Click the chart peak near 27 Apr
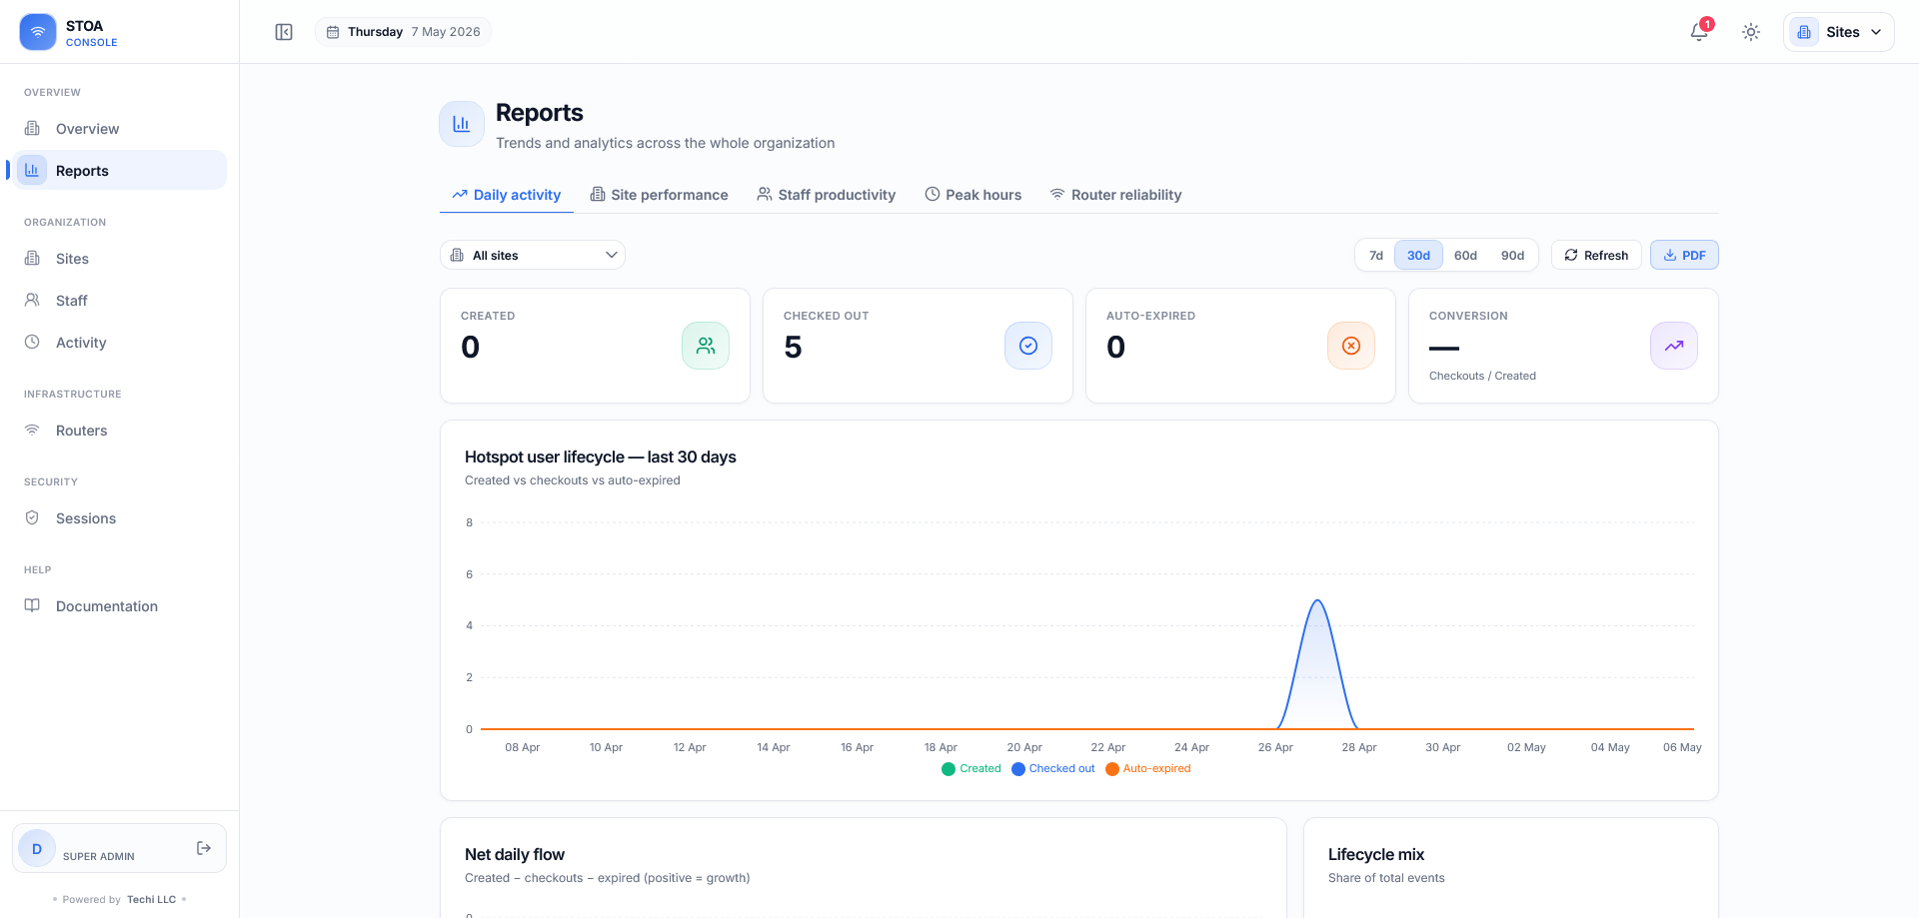The image size is (1919, 918). coord(1318,601)
